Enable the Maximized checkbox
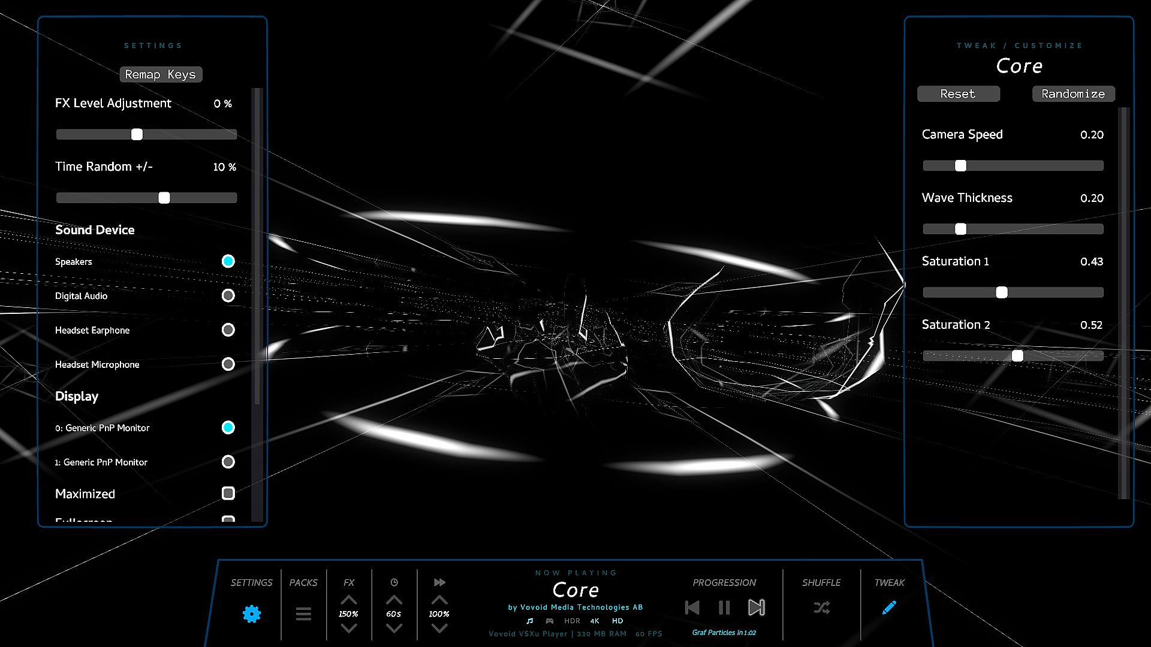Screen dimensions: 1151x647 pyautogui.click(x=228, y=493)
